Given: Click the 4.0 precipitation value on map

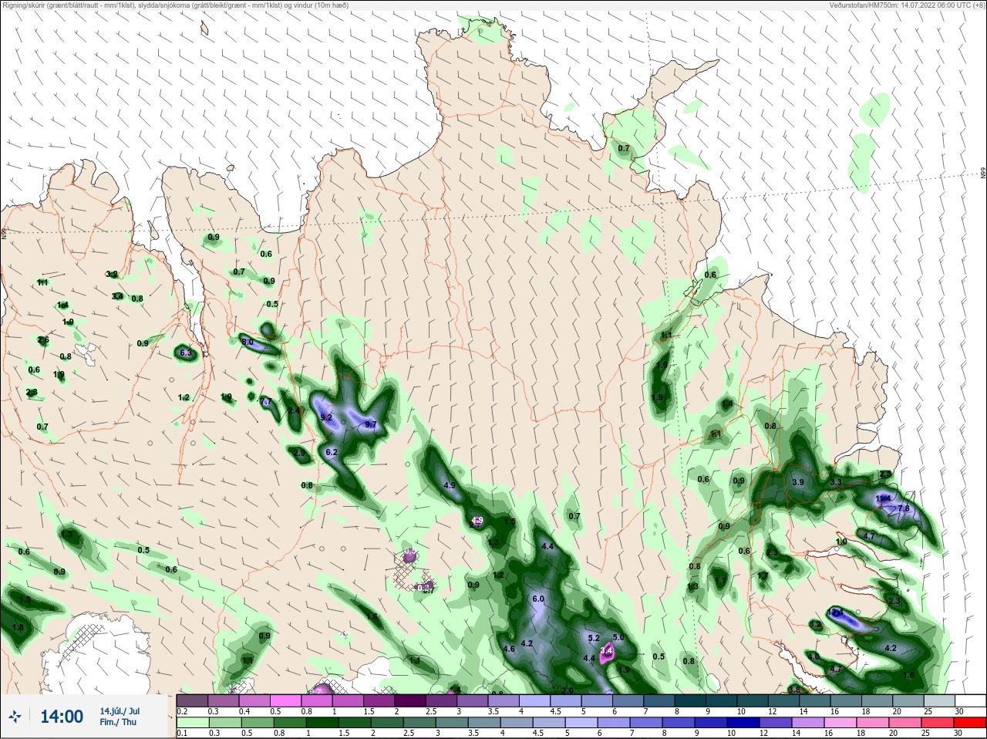Looking at the screenshot, I should point(814,656).
